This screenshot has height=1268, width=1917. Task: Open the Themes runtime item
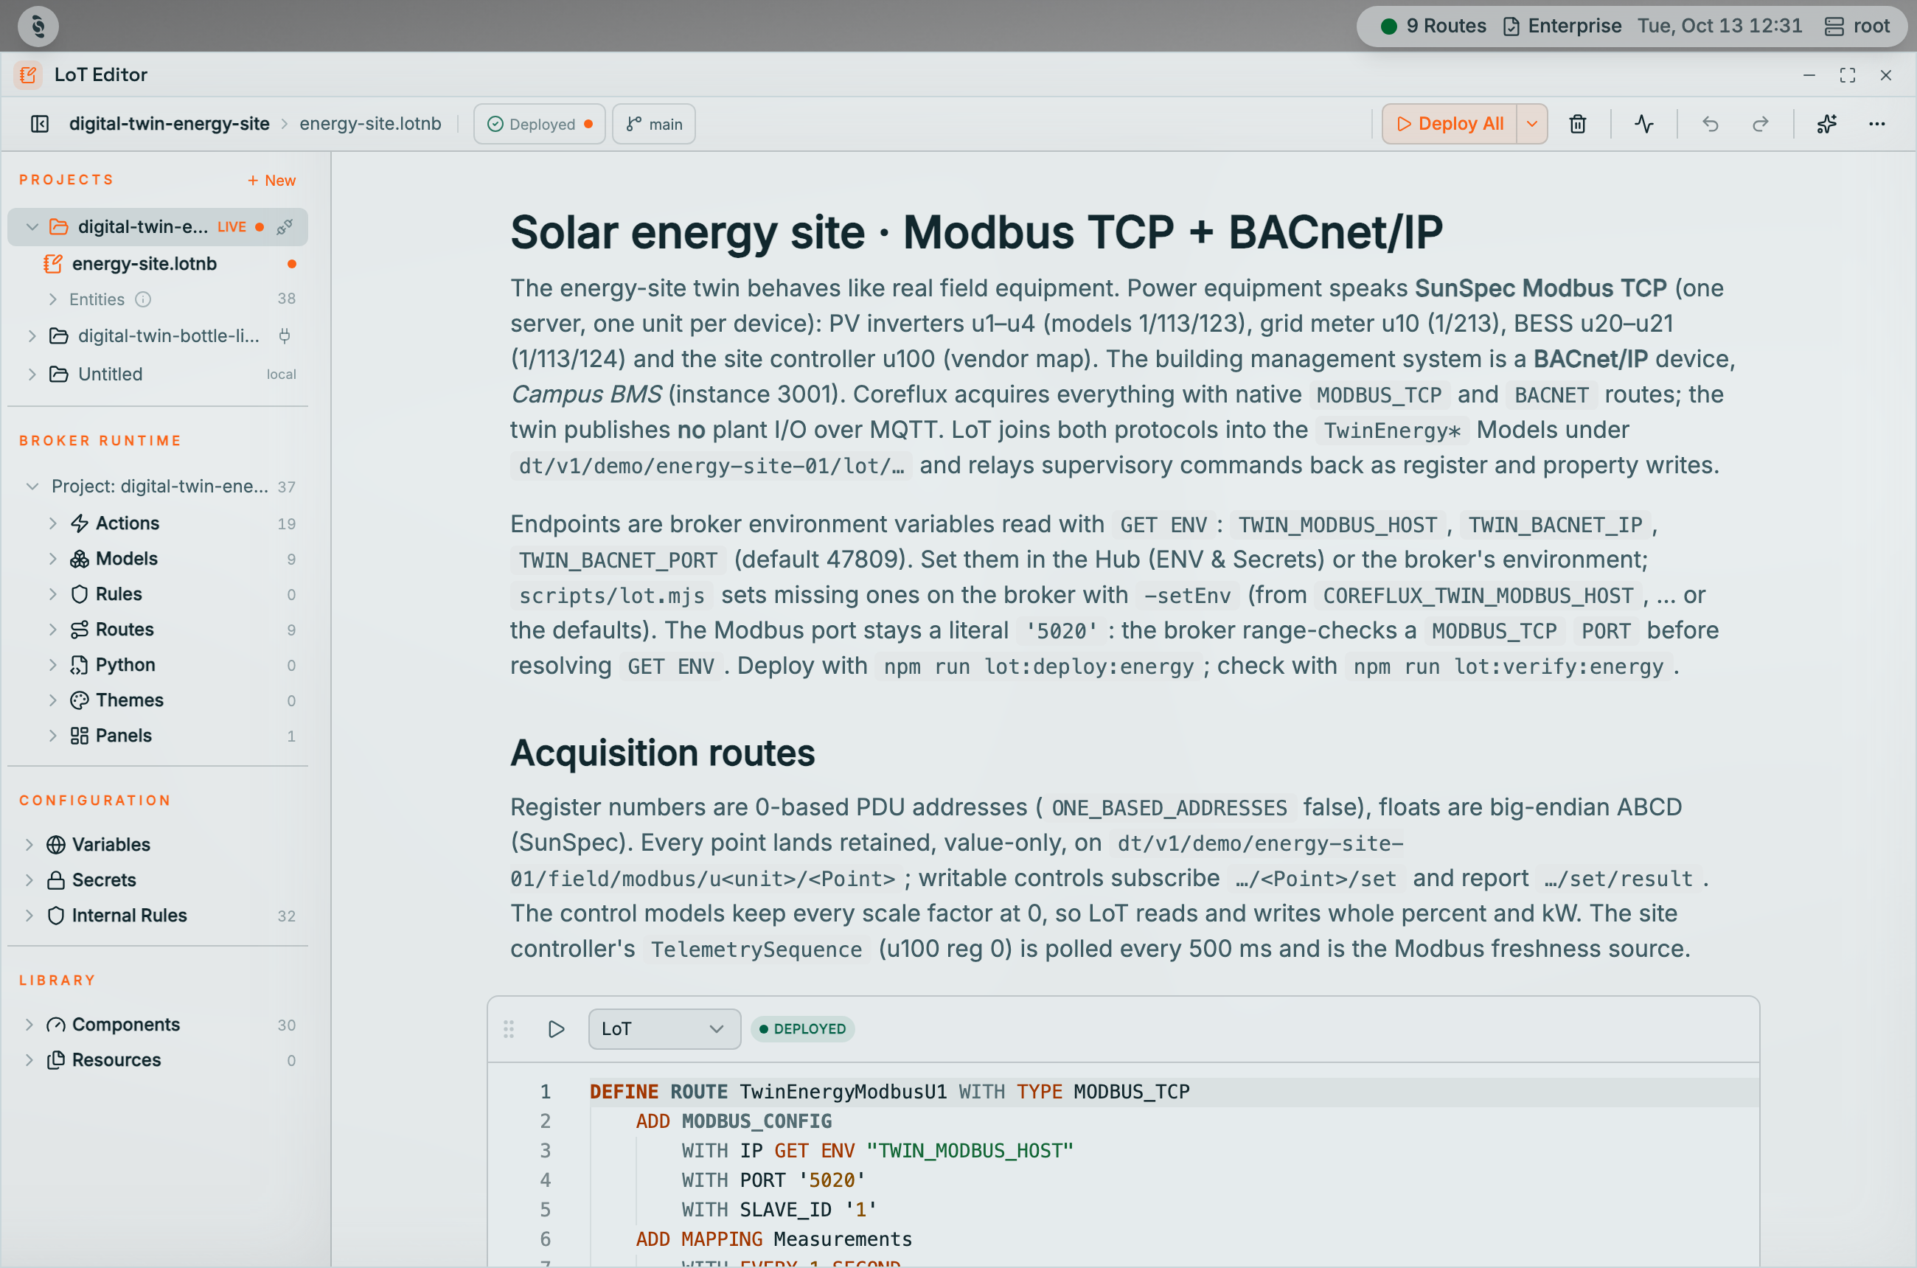[x=158, y=700]
